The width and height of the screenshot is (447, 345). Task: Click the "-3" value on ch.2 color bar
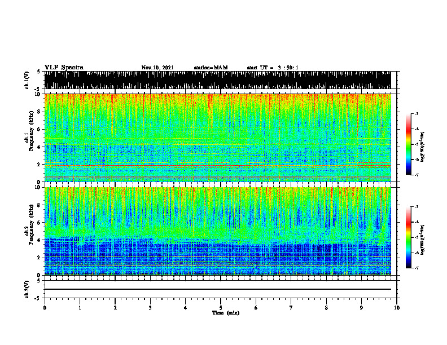(417, 207)
